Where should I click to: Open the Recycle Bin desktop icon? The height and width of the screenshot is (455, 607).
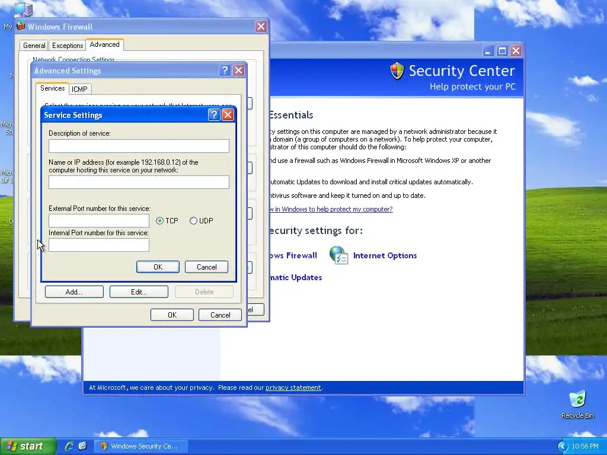[x=577, y=404]
